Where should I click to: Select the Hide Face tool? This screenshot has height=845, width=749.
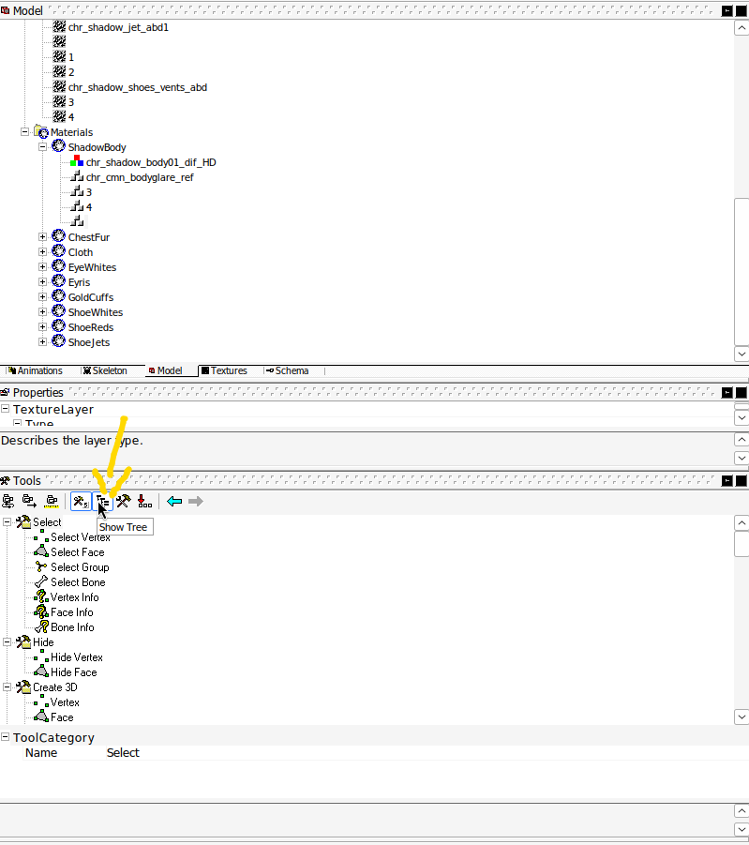[x=73, y=672]
